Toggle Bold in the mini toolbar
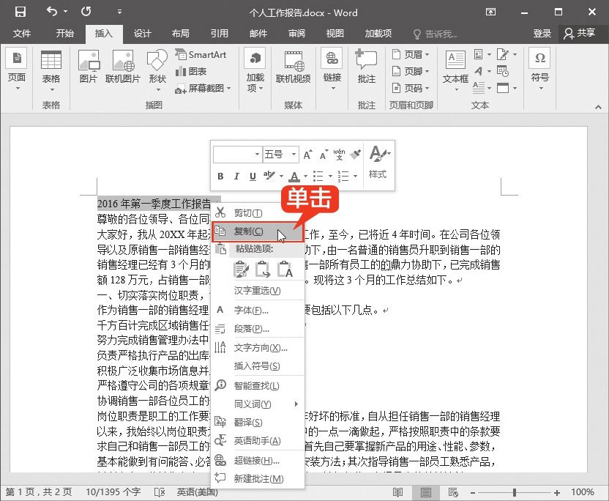The width and height of the screenshot is (609, 501). point(220,177)
